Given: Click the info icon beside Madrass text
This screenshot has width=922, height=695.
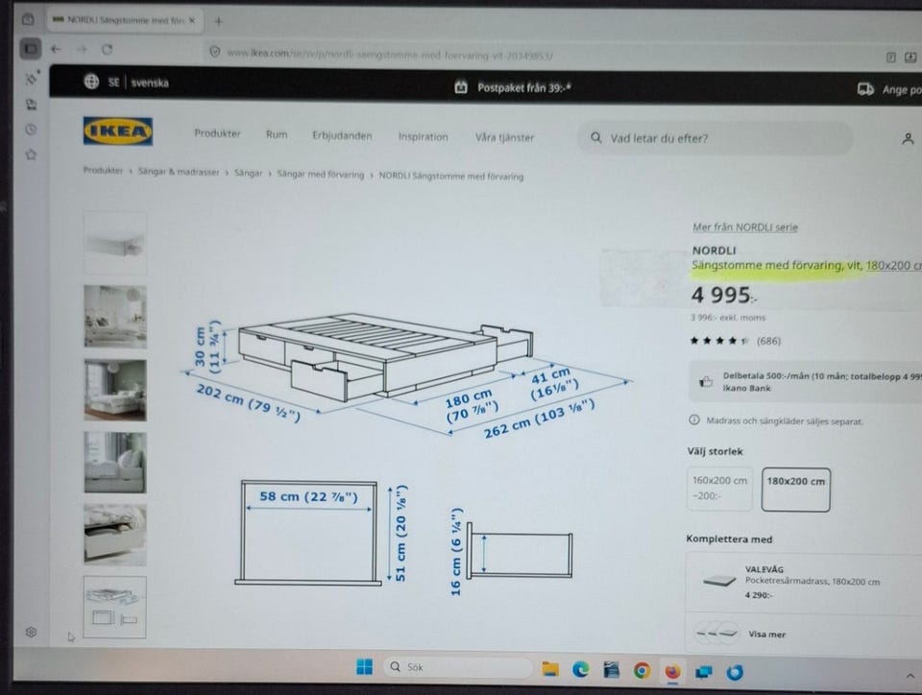Looking at the screenshot, I should (693, 419).
